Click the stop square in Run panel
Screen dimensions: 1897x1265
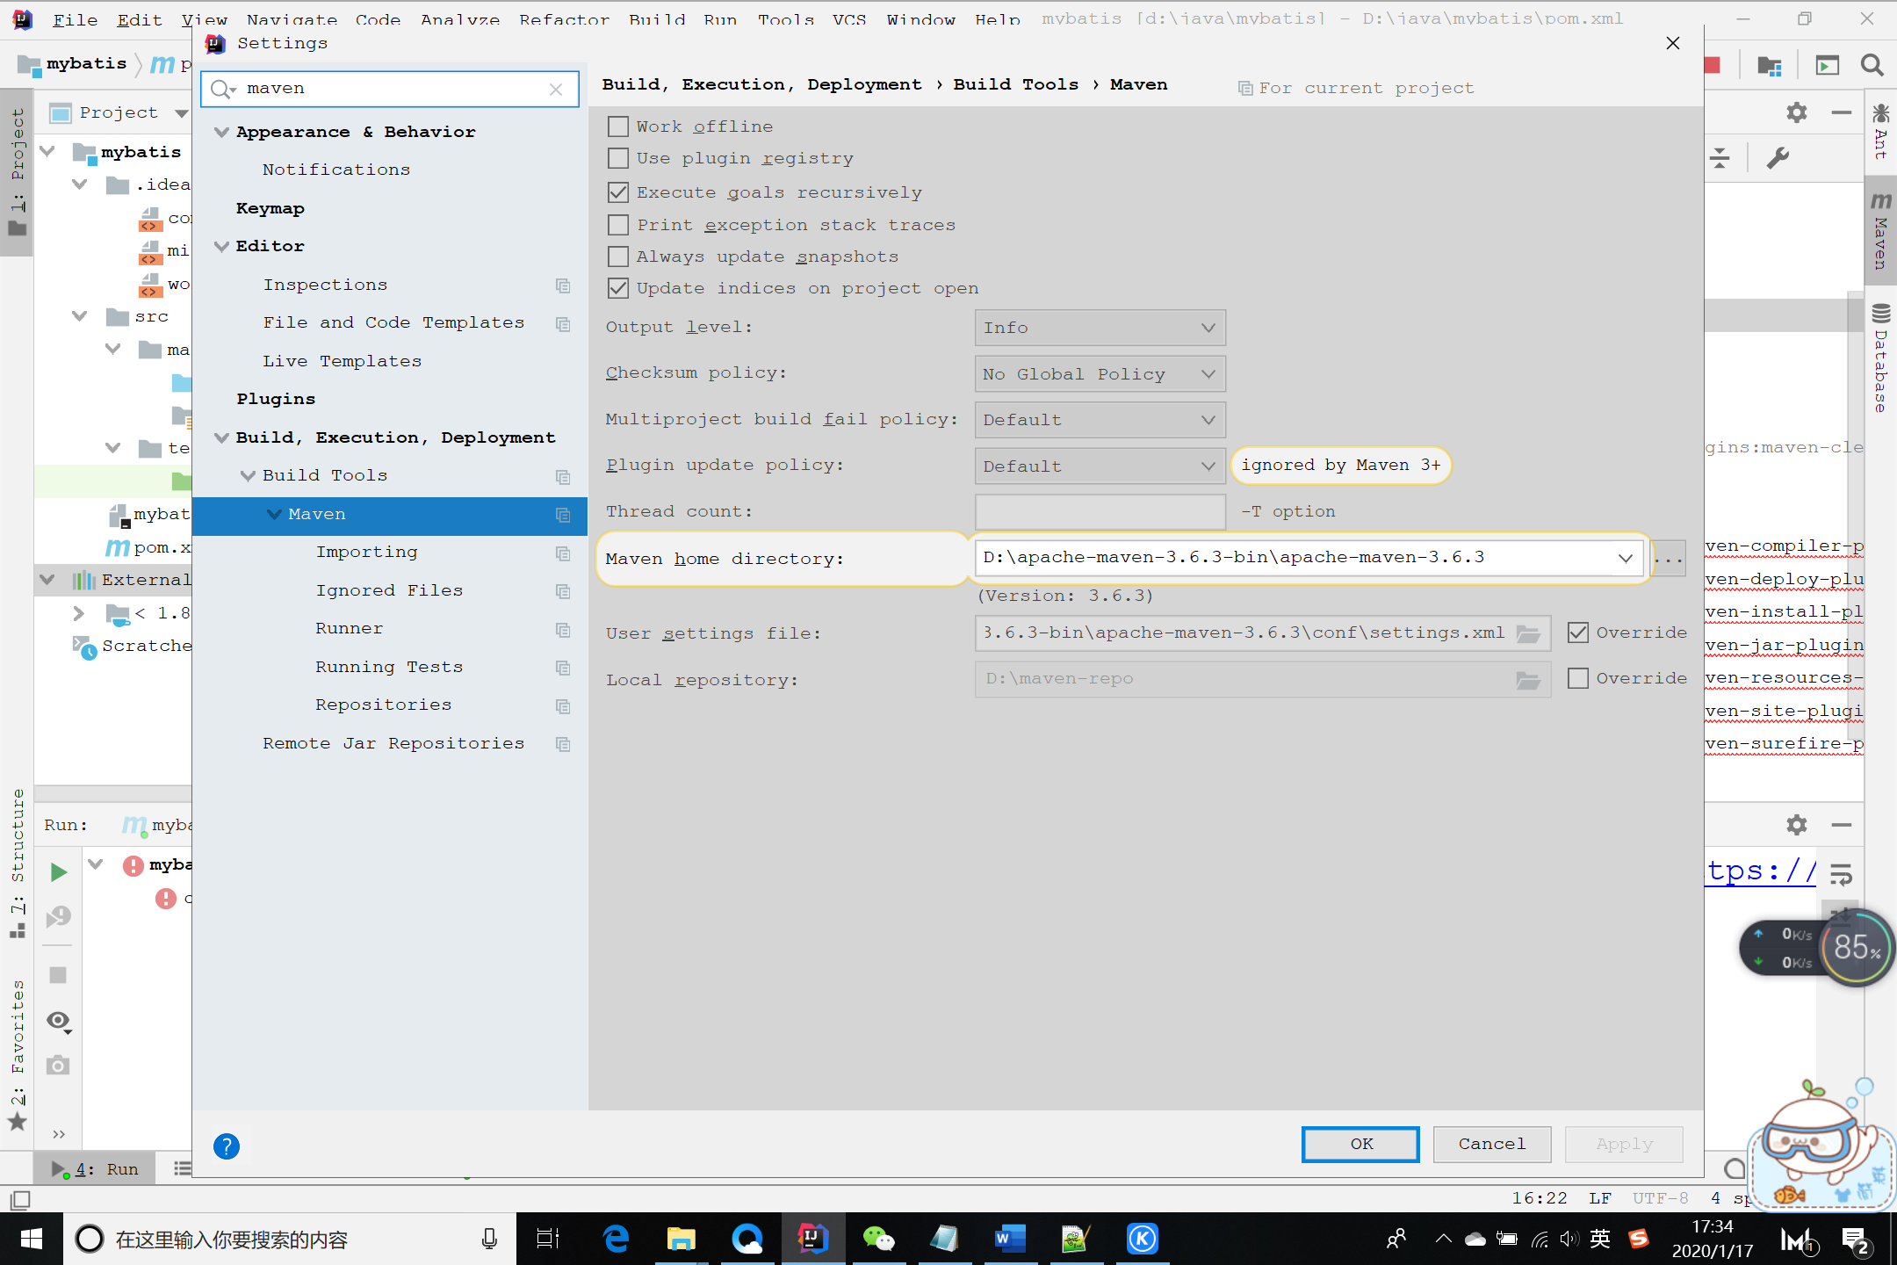(x=58, y=974)
